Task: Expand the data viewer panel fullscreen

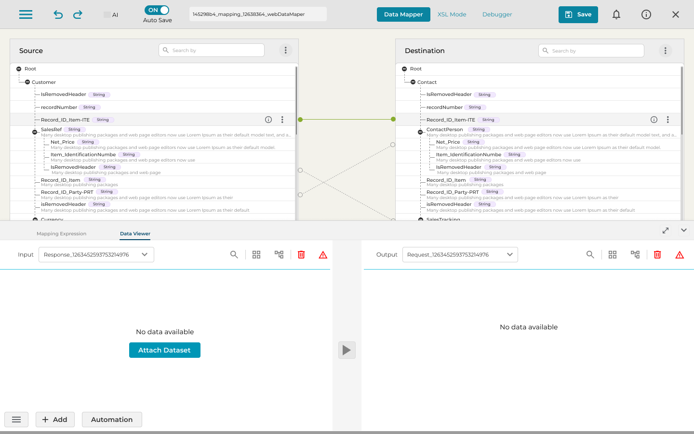Action: coord(666,231)
